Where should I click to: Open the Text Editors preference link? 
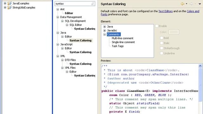pyautogui.click(x=166, y=11)
